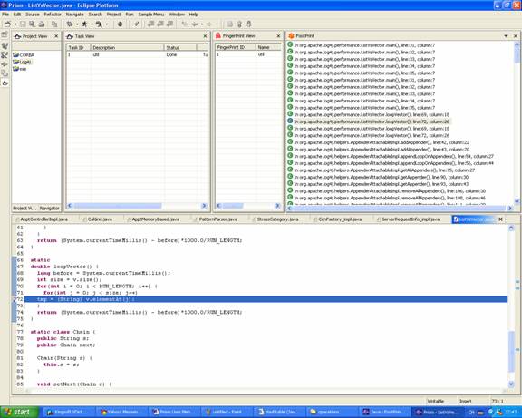Open the Sample Menu

point(151,15)
